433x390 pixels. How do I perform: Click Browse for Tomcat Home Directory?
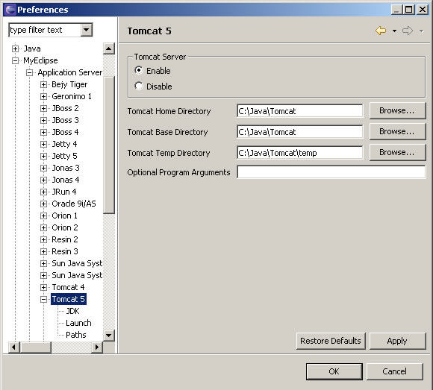397,110
